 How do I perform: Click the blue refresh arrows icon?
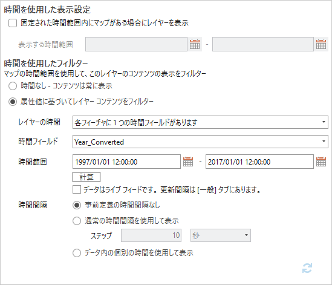(307, 268)
